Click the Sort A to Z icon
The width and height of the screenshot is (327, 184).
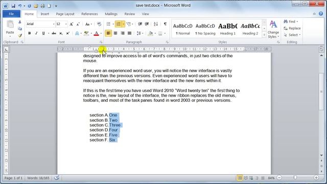(x=155, y=24)
